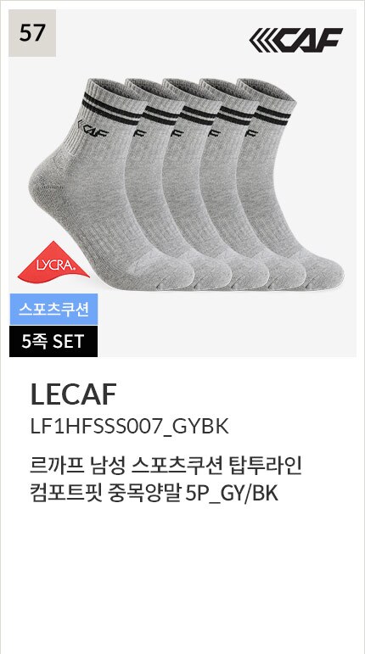
Task: Click the black double stripes on front sock
Action: [110, 109]
